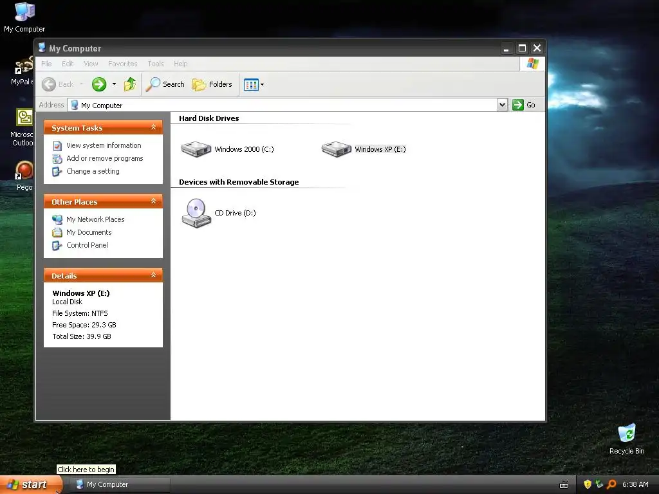The image size is (659, 494).
Task: Open Control Panel link
Action: pos(87,245)
